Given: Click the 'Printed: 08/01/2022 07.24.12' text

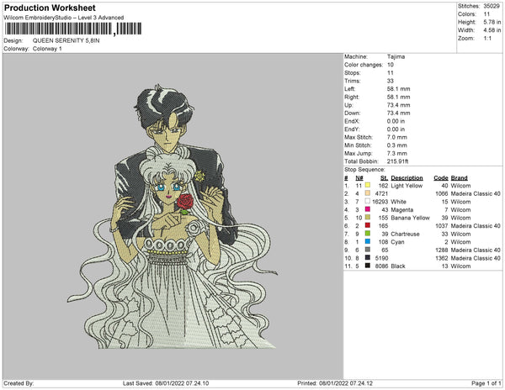Looking at the screenshot, I should 335,383.
